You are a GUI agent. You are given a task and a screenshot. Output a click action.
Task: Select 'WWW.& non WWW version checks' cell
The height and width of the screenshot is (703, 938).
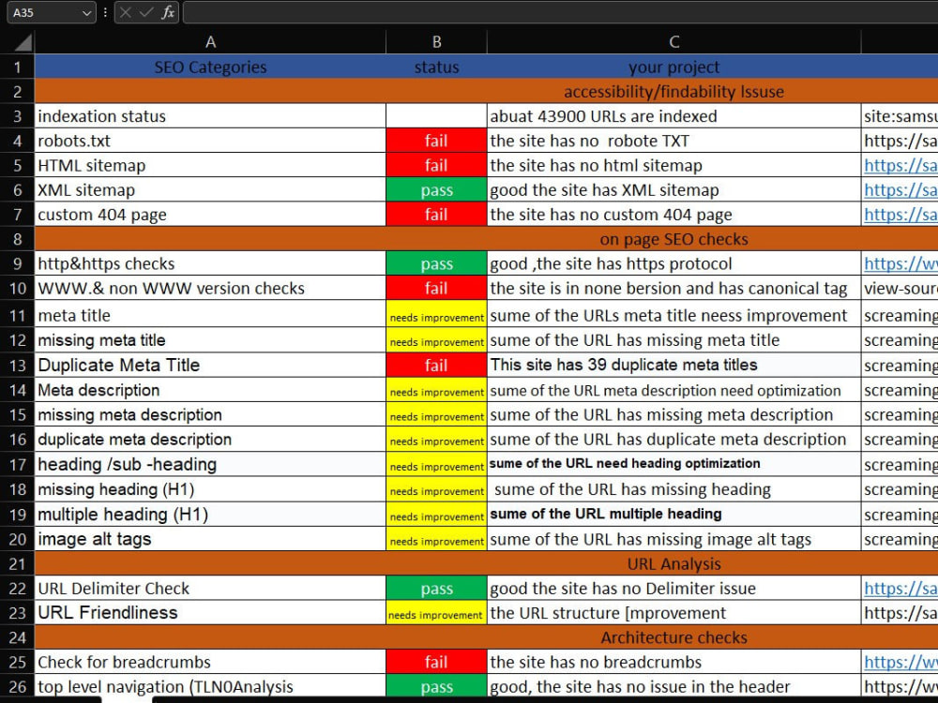tap(210, 288)
